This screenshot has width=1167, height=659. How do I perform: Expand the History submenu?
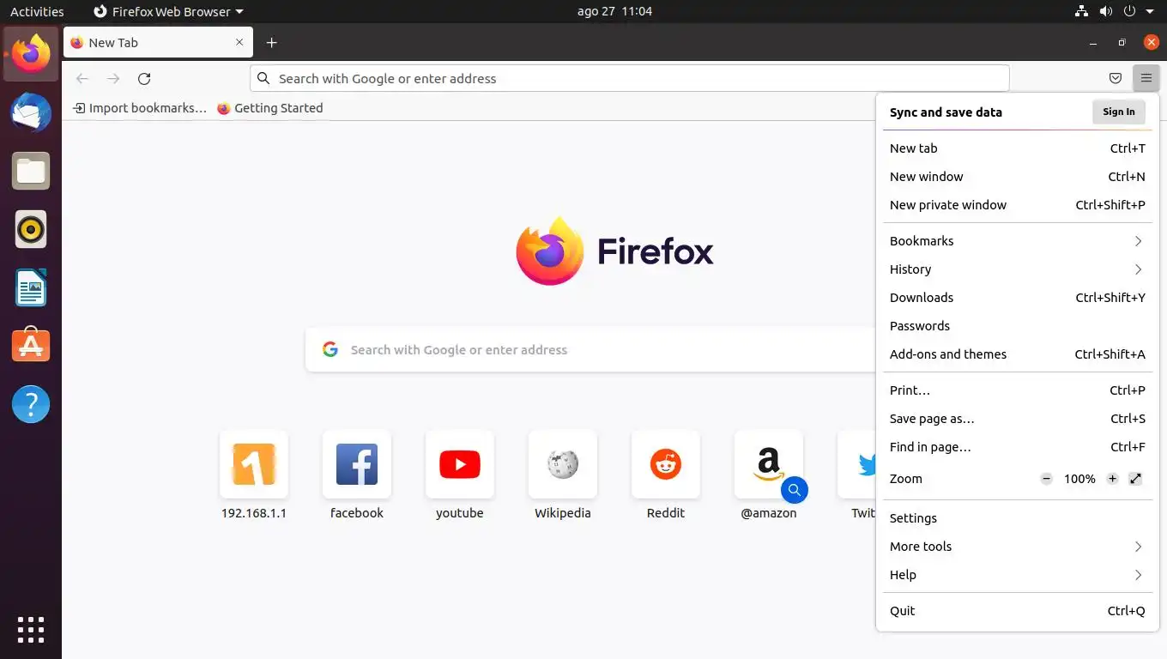tap(1017, 269)
